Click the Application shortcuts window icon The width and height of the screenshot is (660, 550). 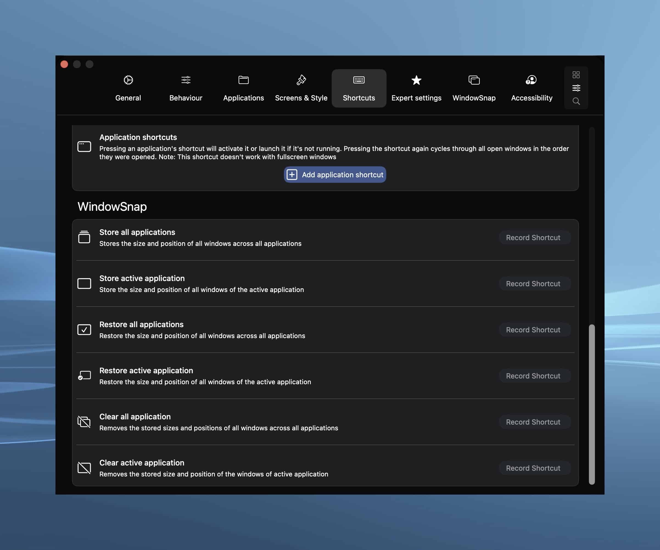pyautogui.click(x=84, y=147)
